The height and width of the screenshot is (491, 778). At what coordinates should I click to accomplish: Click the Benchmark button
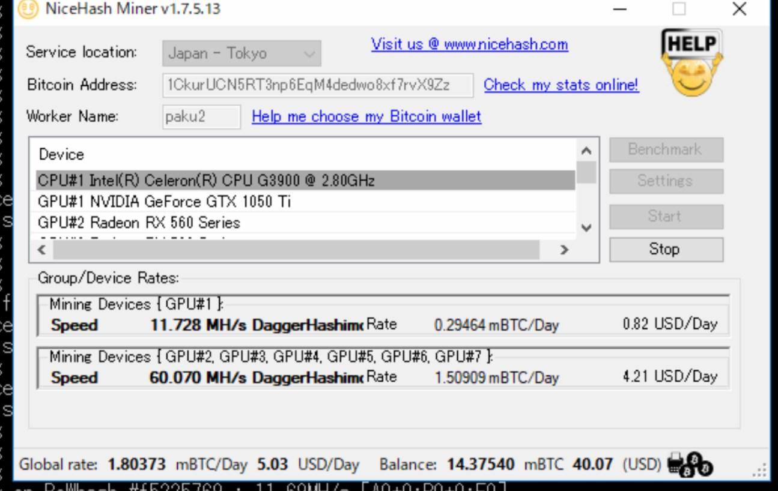(666, 149)
